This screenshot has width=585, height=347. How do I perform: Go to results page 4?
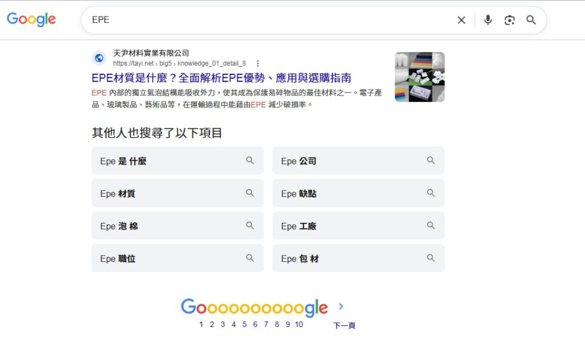click(234, 324)
